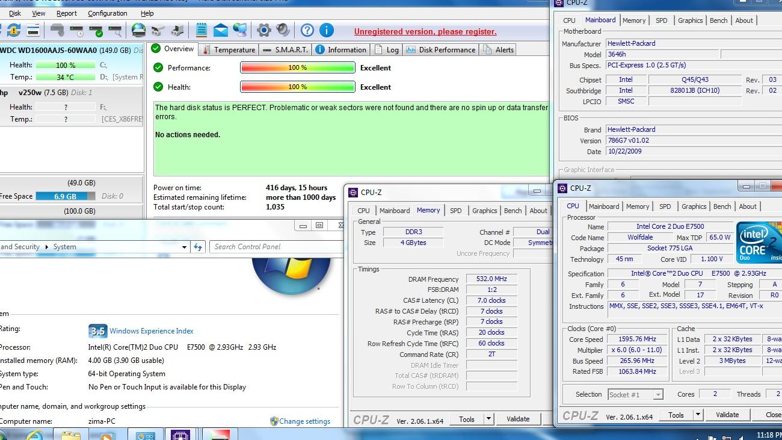782x440 pixels.
Task: Click the refresh disk information toolbar icon
Action: pos(14,30)
